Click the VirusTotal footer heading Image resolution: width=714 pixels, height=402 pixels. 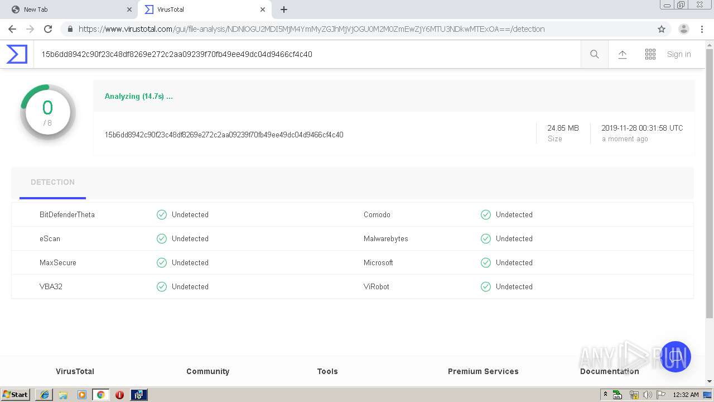[x=75, y=371]
